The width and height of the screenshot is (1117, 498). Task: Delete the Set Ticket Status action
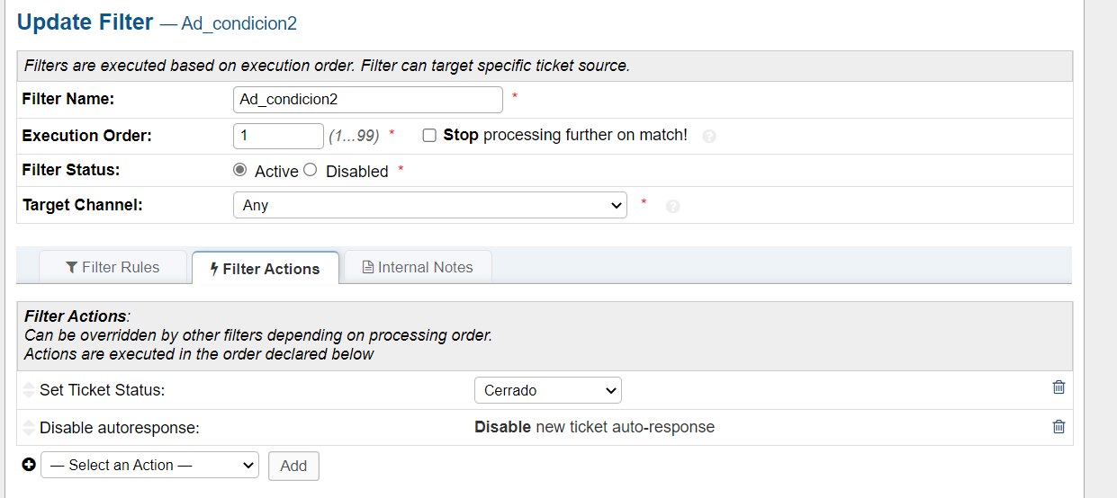coord(1058,387)
